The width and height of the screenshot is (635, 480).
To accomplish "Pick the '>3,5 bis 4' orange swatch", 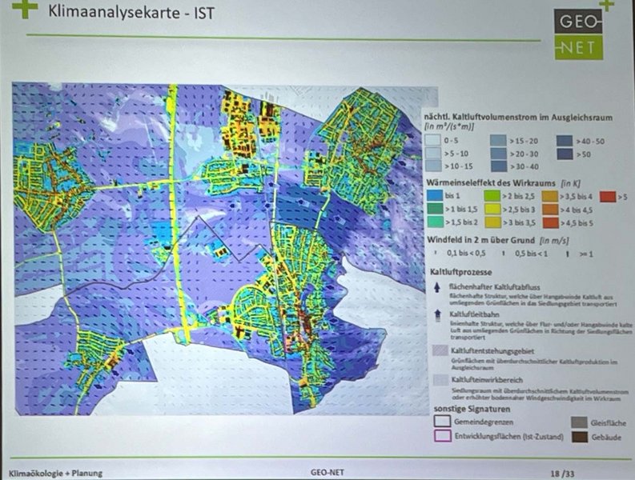I will click(x=550, y=196).
